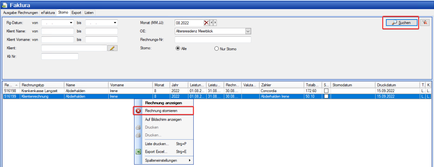Click into the Monat (MM.JJ) field
The height and width of the screenshot is (167, 434).
point(189,23)
